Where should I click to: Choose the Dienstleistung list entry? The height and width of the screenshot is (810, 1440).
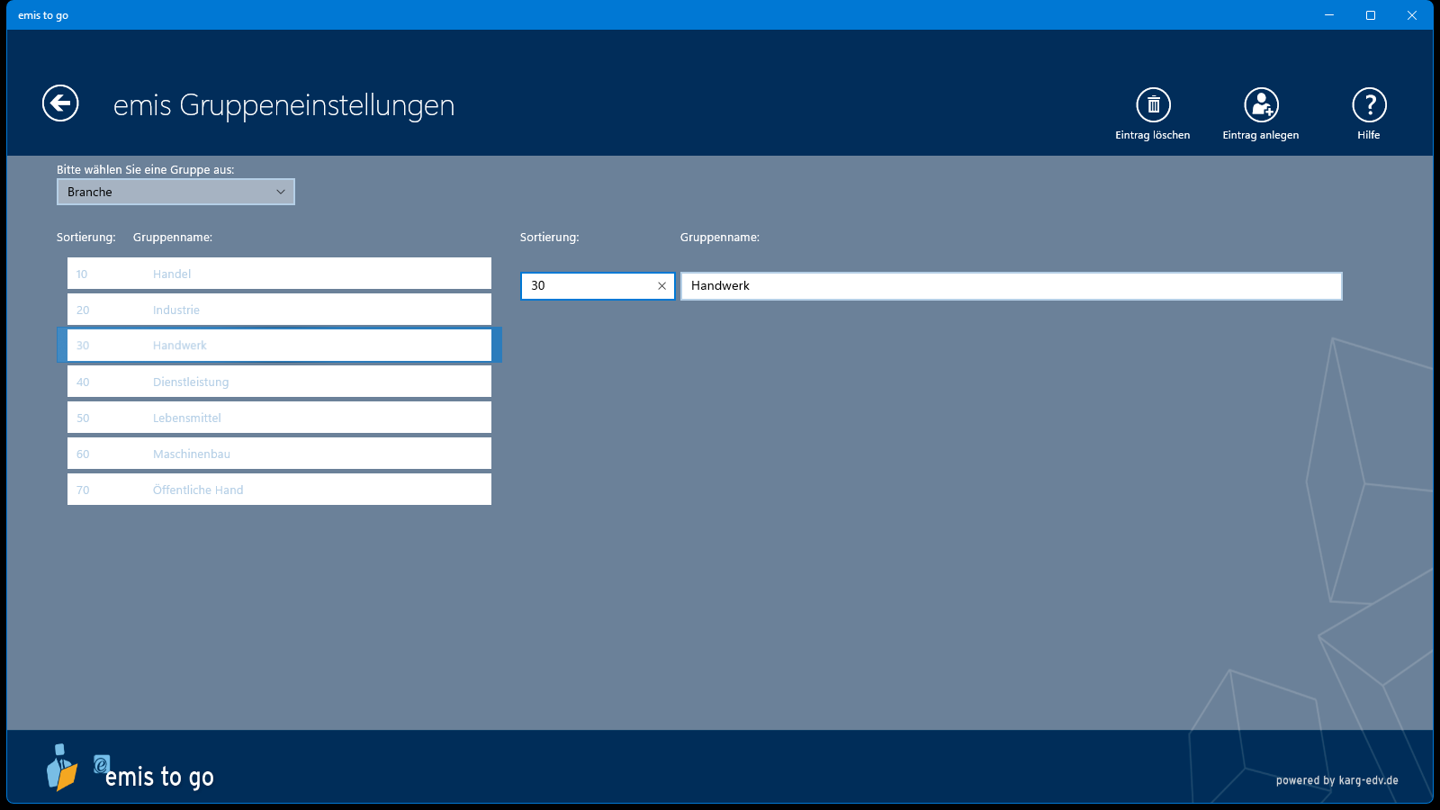pyautogui.click(x=279, y=382)
